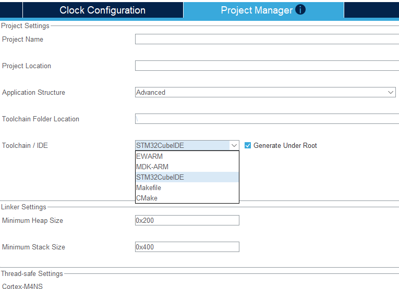Choose MDK-ARM in the toolchain list
The width and height of the screenshot is (399, 289).
coord(187,167)
